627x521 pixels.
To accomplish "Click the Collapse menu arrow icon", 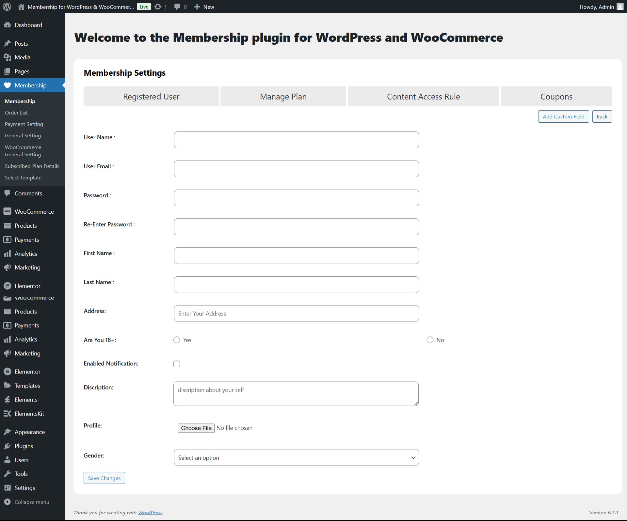I will [x=7, y=502].
